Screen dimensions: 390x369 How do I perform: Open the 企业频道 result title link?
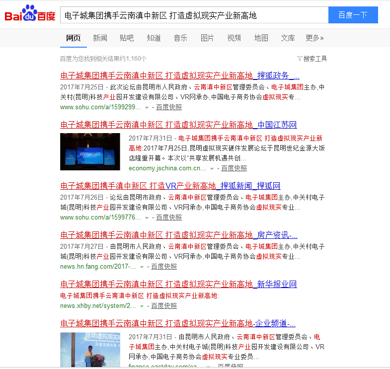pyautogui.click(x=178, y=323)
